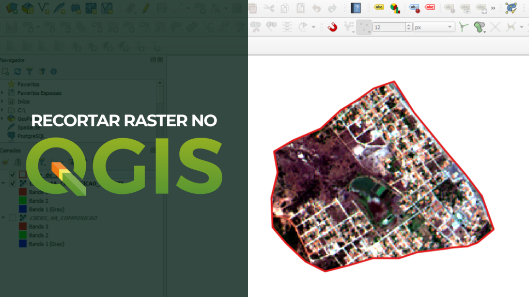The image size is (529, 297).
Task: Click the snapping tolerance field showing 12
Action: (x=388, y=27)
